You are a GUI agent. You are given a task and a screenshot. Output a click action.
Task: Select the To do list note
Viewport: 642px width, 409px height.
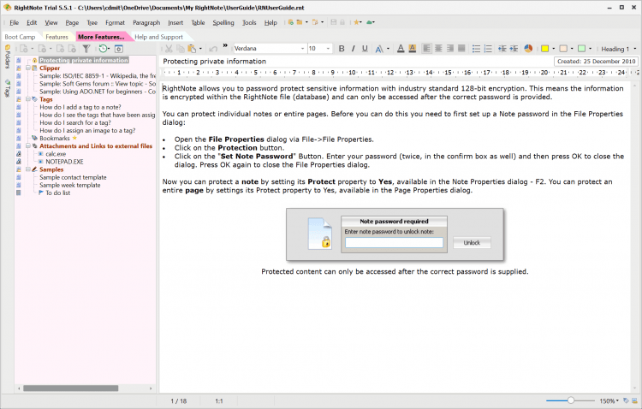point(57,193)
